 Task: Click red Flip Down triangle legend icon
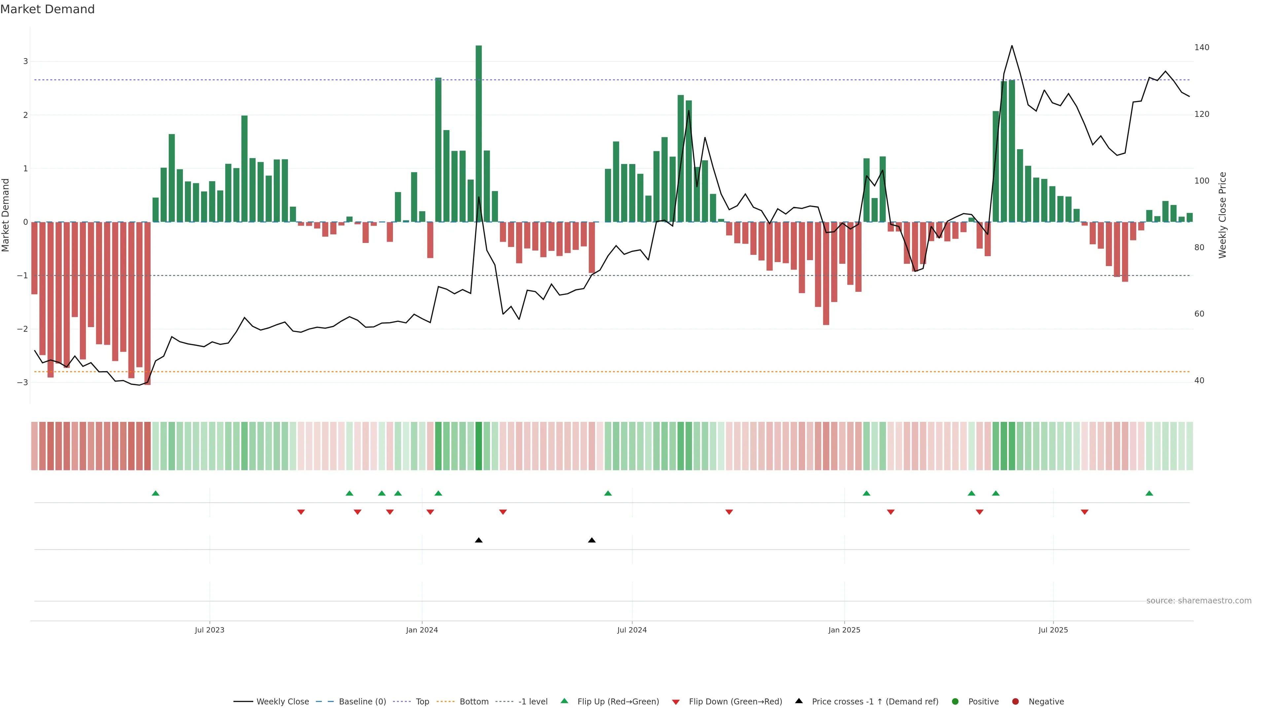point(676,702)
